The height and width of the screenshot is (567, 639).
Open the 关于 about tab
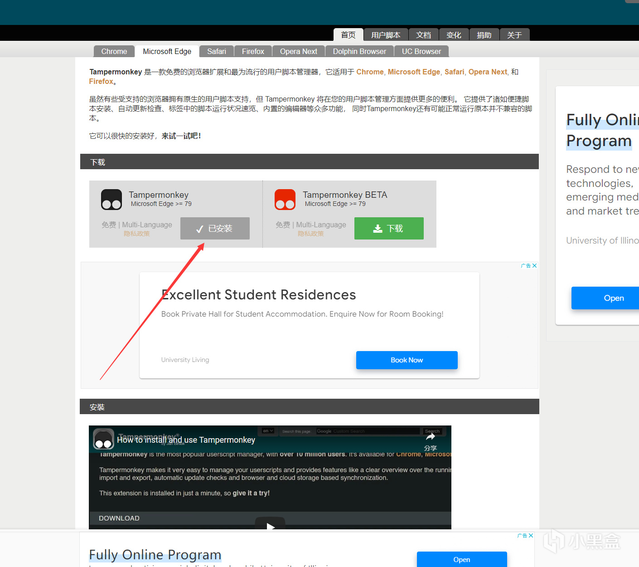click(x=514, y=35)
